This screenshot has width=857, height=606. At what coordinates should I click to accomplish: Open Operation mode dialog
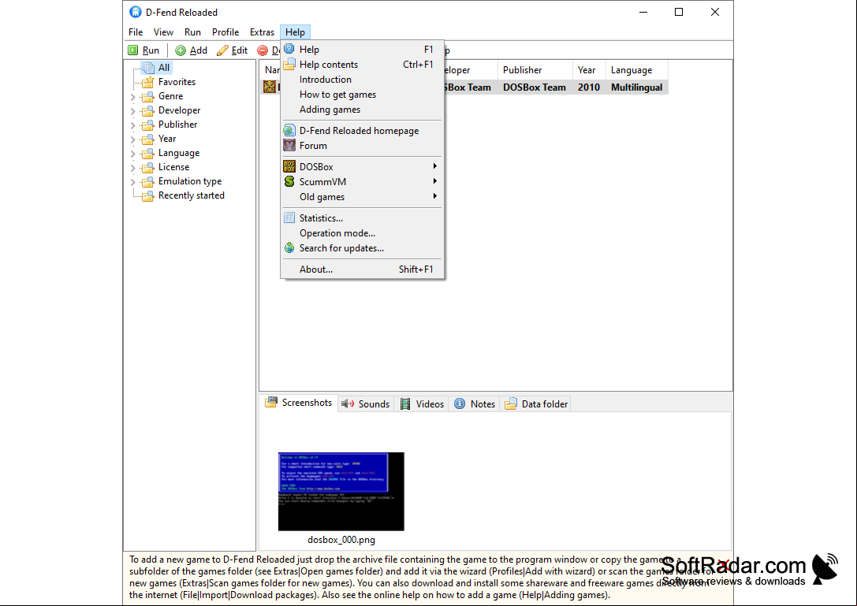pos(362,232)
